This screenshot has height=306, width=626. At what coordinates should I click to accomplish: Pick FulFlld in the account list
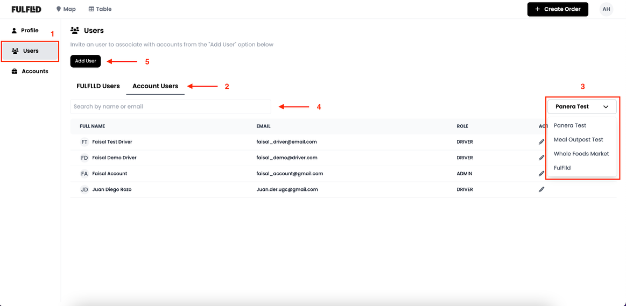(562, 168)
